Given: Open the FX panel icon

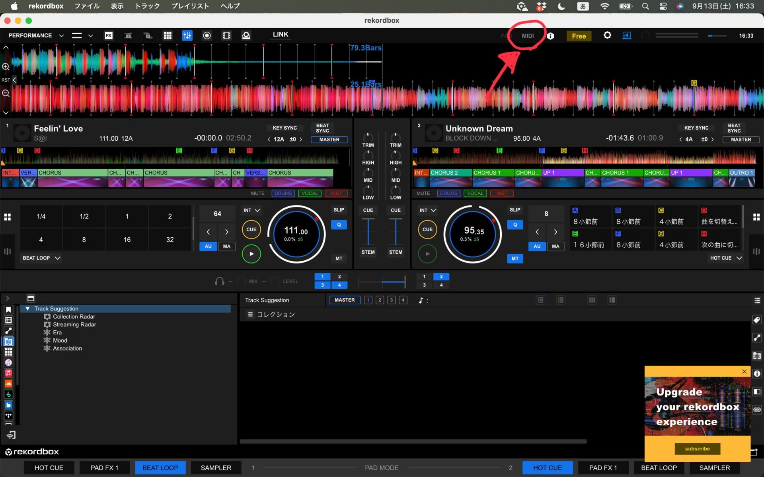Looking at the screenshot, I should pyautogui.click(x=109, y=36).
